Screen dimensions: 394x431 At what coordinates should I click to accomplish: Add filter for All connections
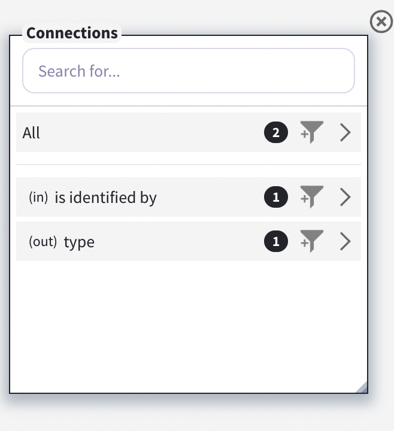click(x=312, y=132)
